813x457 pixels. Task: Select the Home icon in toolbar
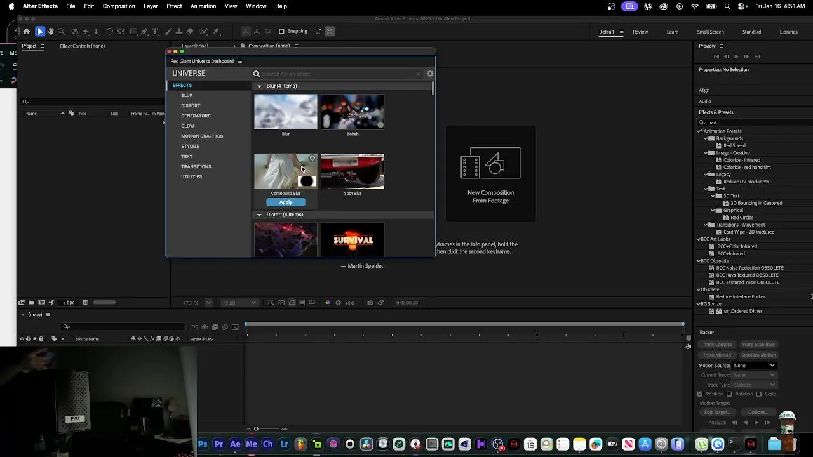[x=27, y=31]
